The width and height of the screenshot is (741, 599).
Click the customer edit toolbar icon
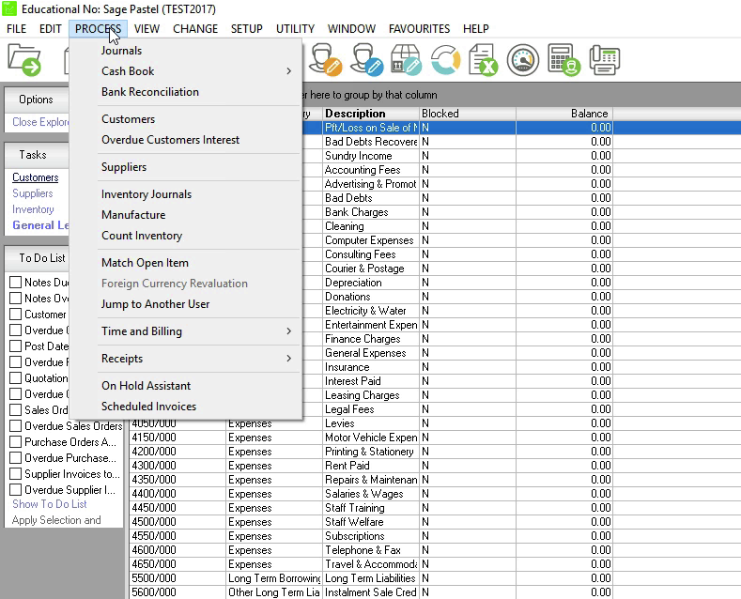pos(323,60)
